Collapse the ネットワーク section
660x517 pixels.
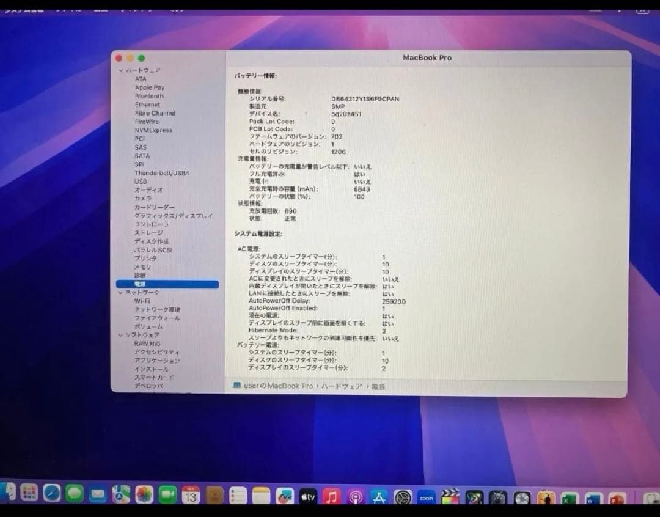121,292
